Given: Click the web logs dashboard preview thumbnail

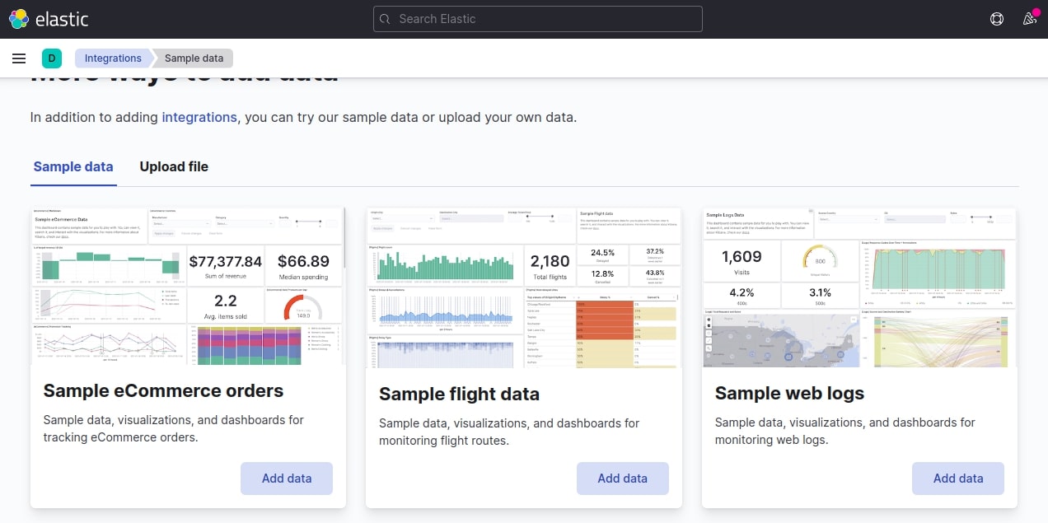Looking at the screenshot, I should 859,287.
